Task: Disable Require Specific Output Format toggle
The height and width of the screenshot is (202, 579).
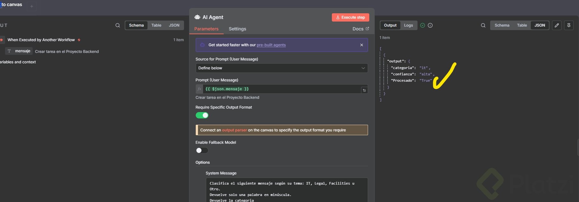Action: tap(202, 115)
